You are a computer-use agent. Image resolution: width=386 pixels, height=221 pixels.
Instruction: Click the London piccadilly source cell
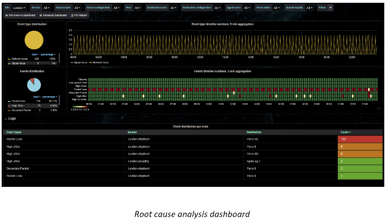138,161
